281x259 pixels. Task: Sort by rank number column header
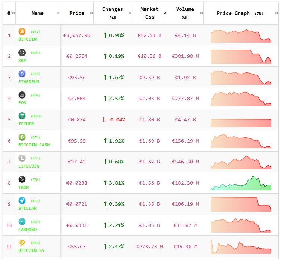tap(9, 13)
